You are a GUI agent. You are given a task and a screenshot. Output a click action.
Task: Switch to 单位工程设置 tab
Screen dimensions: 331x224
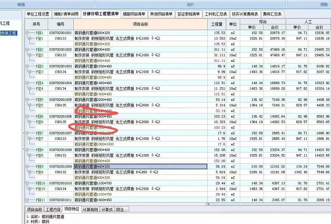[38, 14]
